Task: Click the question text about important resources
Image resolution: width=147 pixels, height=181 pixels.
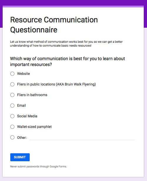Action: pyautogui.click(x=68, y=62)
